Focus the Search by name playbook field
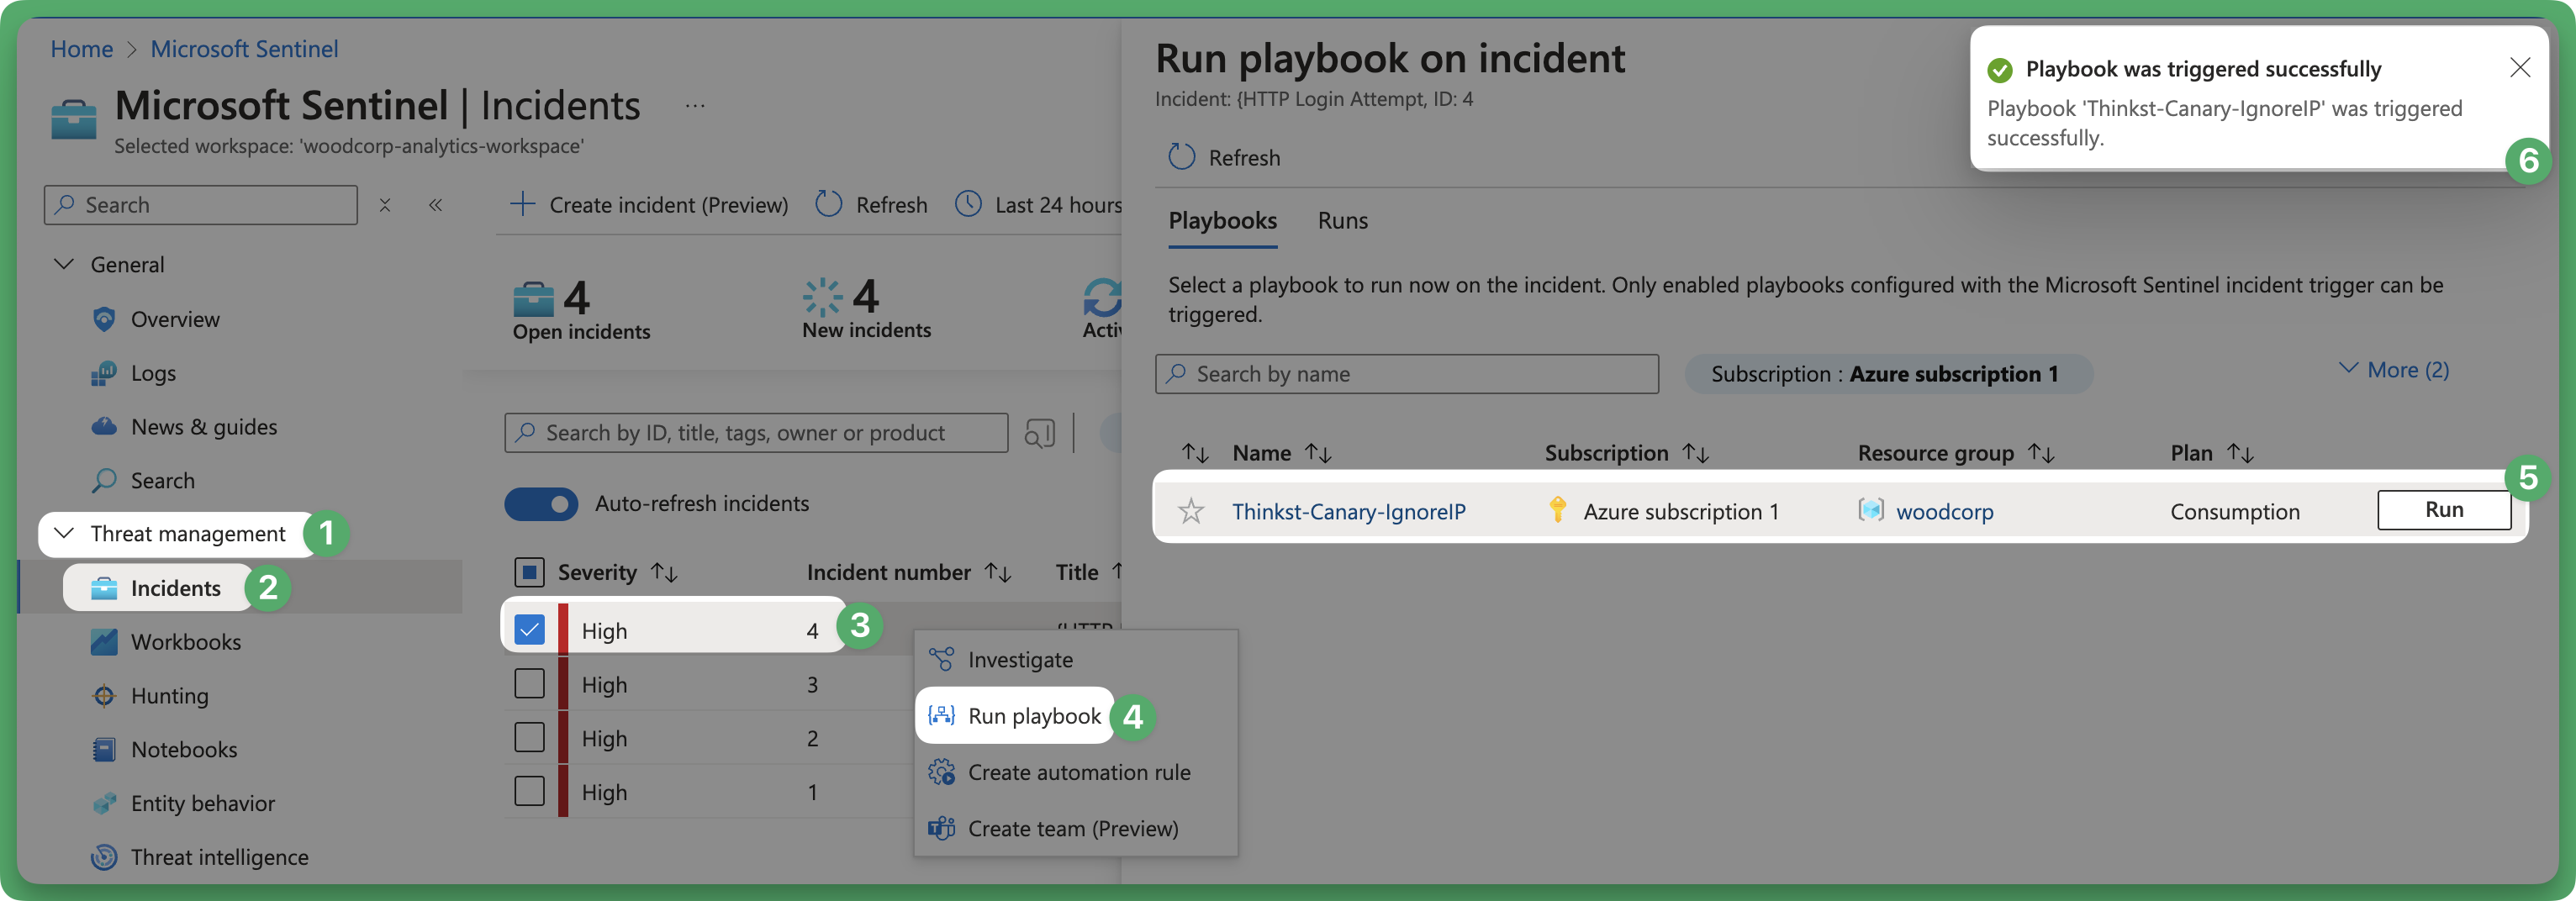This screenshot has width=2576, height=901. [x=1406, y=374]
